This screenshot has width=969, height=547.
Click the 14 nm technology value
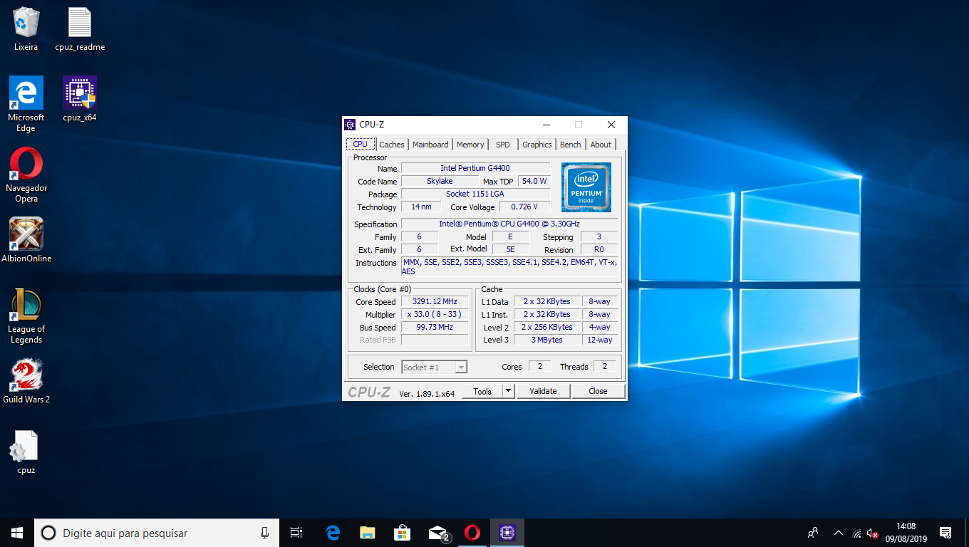tap(421, 207)
